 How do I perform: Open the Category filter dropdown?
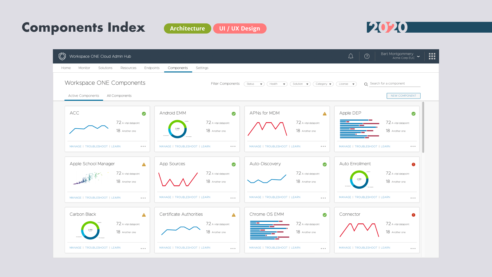tap(323, 84)
